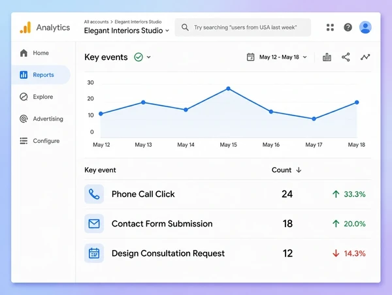
Task: Click the Home house icon in the sidebar
Action: click(x=24, y=53)
